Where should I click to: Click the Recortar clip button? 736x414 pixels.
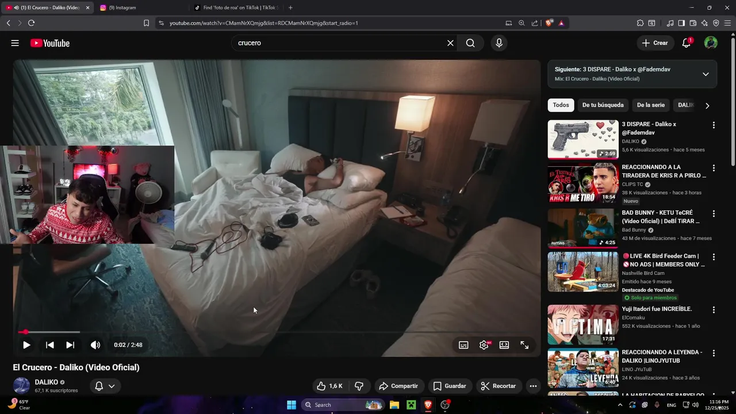499,386
